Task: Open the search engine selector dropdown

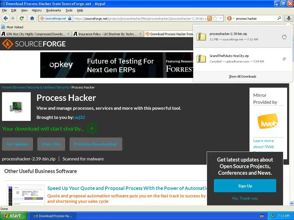Action: [x=231, y=18]
